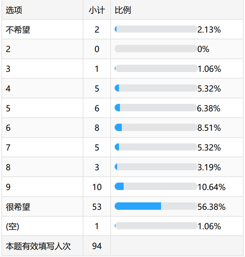Click the count 8 for option 6
Image resolution: width=245 pixels, height=257 pixels.
pyautogui.click(x=97, y=128)
